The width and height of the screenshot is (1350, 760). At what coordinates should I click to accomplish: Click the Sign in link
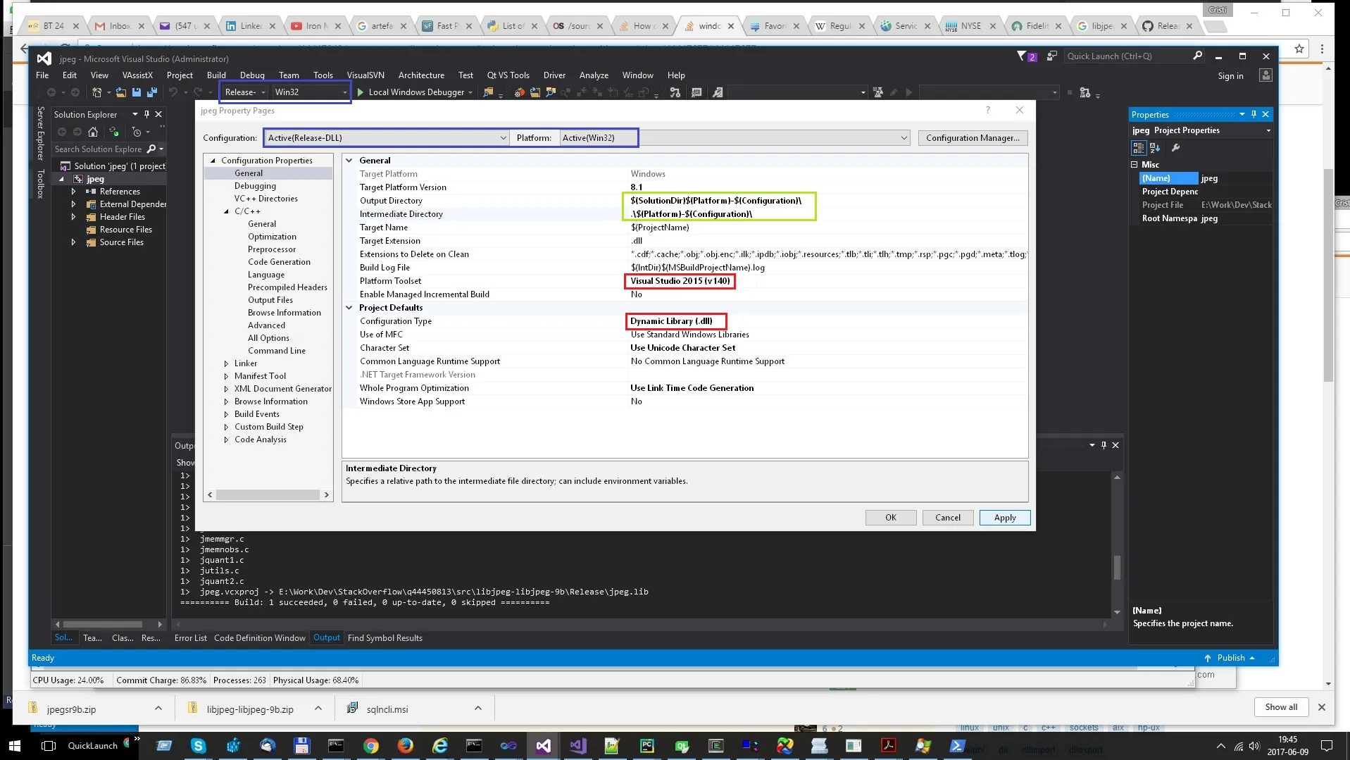(x=1230, y=76)
